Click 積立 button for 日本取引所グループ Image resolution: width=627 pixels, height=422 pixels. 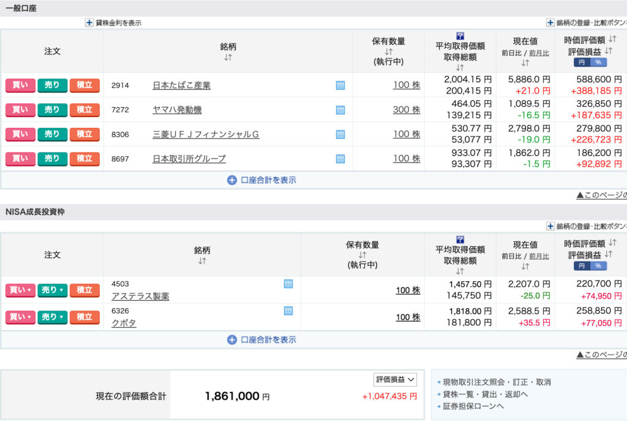point(84,159)
